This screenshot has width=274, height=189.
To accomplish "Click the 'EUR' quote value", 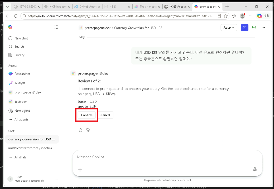I will pyautogui.click(x=93, y=106).
